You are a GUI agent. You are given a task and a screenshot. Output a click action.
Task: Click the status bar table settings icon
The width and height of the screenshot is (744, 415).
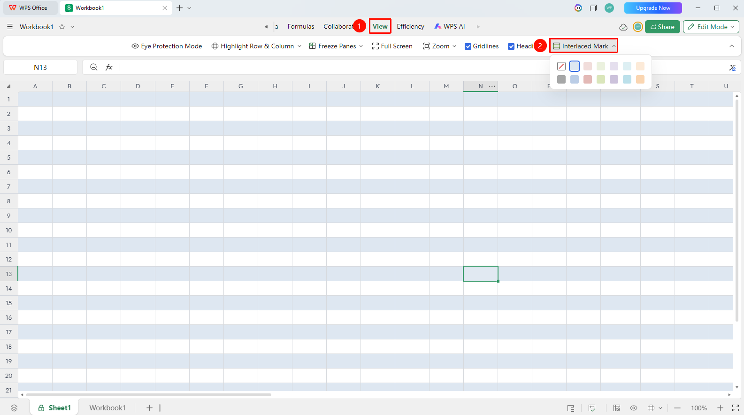coord(617,408)
